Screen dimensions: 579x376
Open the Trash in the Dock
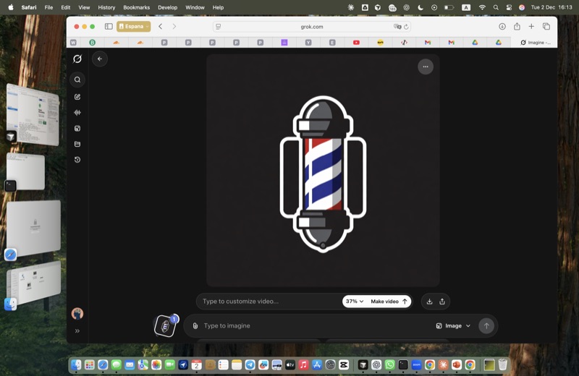click(502, 365)
